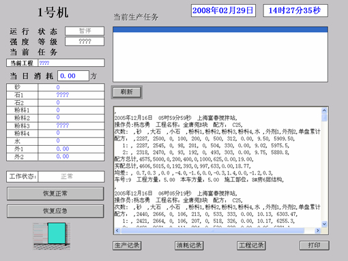This screenshot has width=348, height=261.
Task: Click the horizontal scroll left arrow
Action: tap(117, 230)
